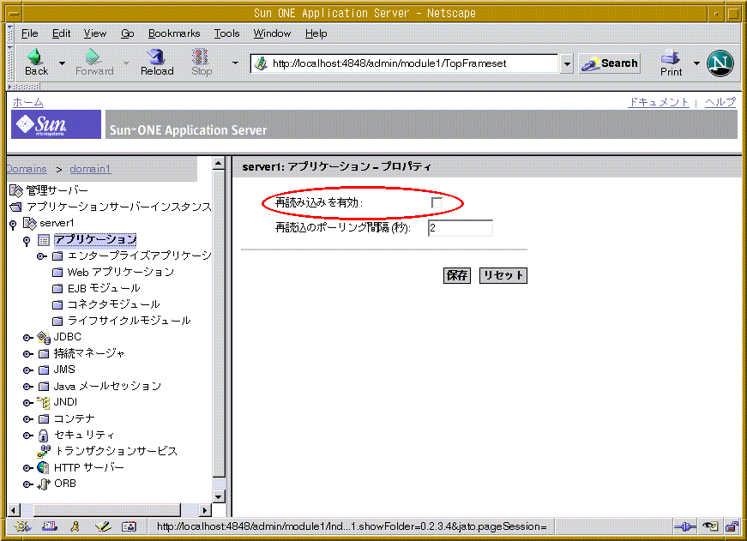The width and height of the screenshot is (747, 541).
Task: Click the アプリケーションサーバーインスタンス folder icon
Action: (x=16, y=207)
